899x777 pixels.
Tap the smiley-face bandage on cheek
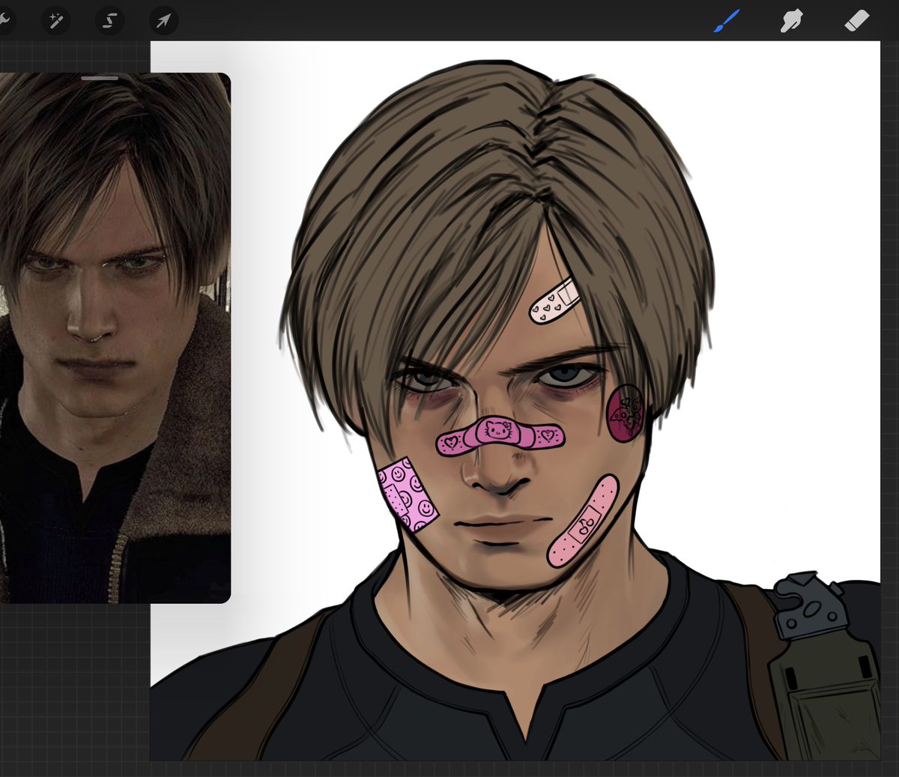coord(408,494)
